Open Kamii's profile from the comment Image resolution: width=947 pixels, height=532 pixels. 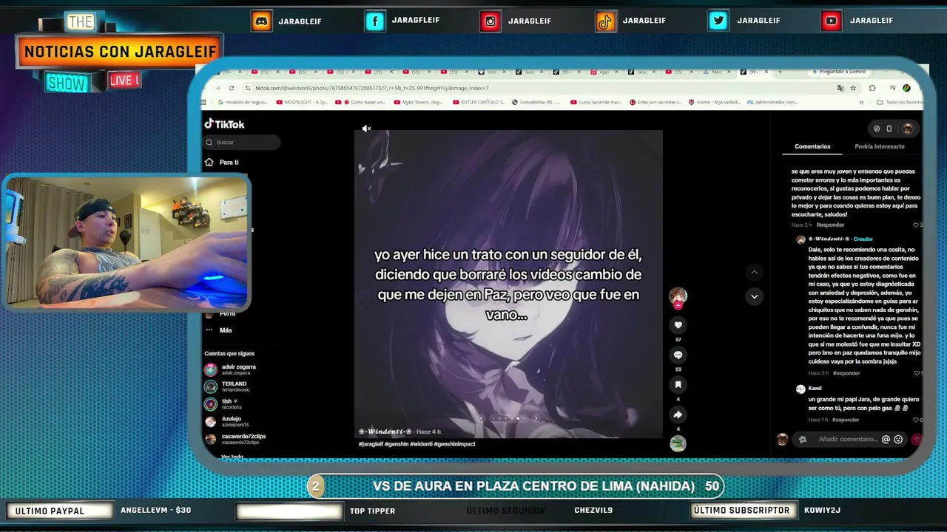click(815, 388)
